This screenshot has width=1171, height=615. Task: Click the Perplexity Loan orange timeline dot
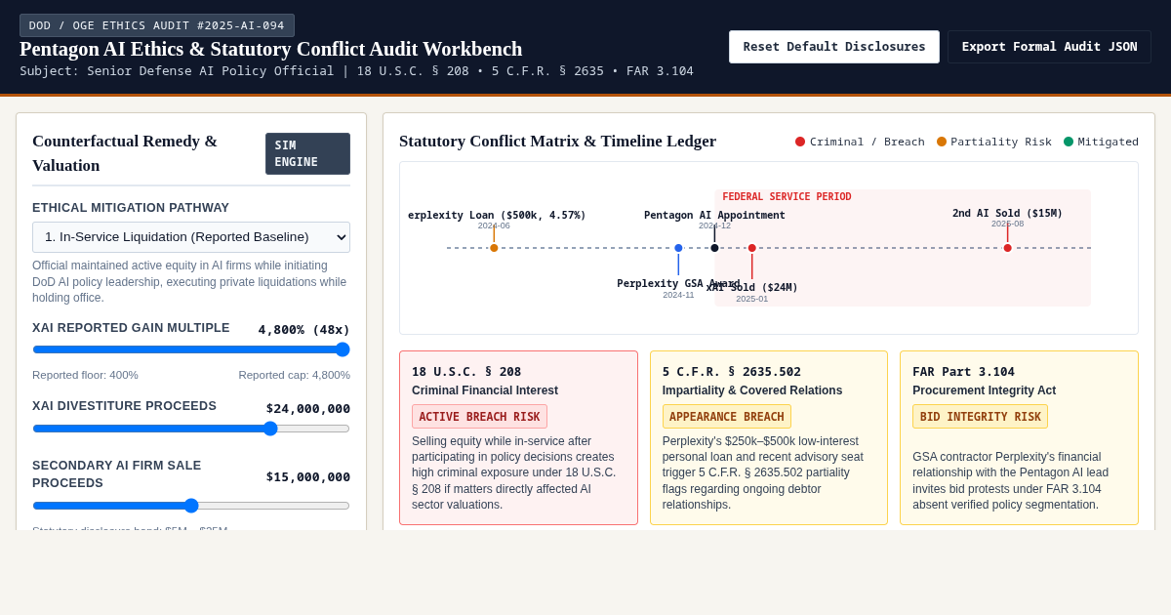(494, 248)
